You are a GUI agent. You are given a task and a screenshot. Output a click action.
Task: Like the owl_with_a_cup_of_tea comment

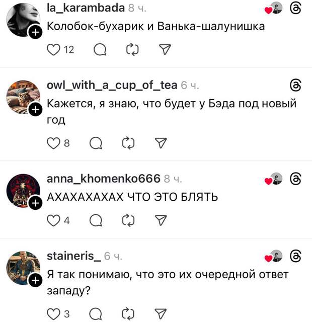[53, 143]
